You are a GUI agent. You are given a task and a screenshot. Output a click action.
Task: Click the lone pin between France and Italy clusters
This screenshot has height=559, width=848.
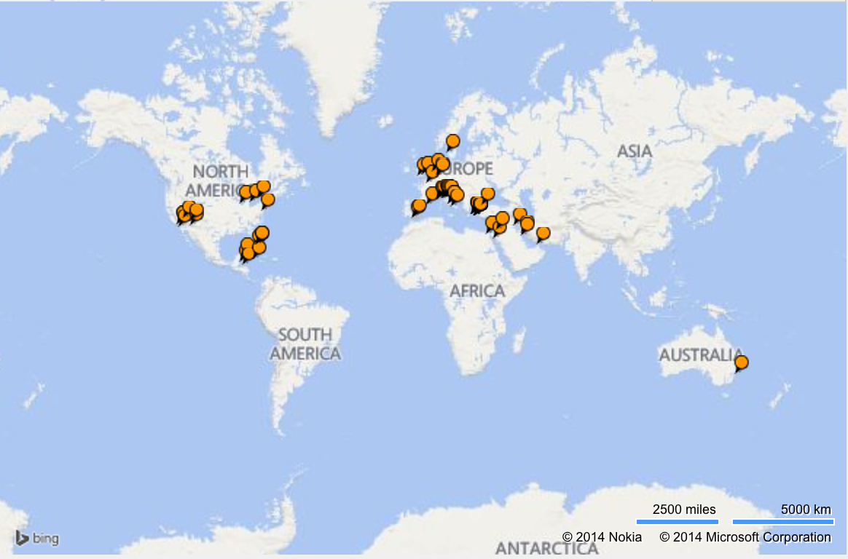click(432, 193)
